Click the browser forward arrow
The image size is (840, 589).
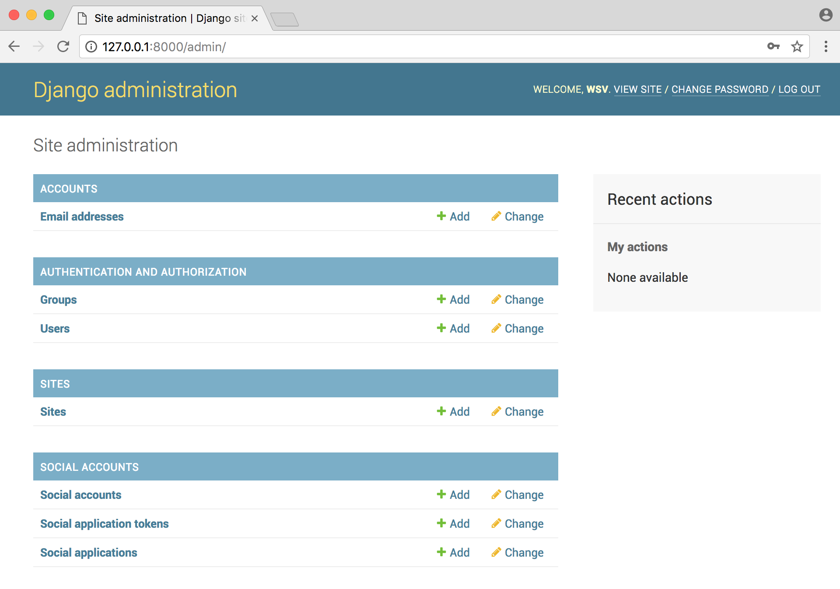(x=38, y=46)
